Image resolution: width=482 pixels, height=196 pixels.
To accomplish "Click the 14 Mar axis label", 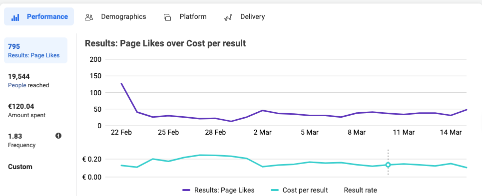I will tap(451, 133).
